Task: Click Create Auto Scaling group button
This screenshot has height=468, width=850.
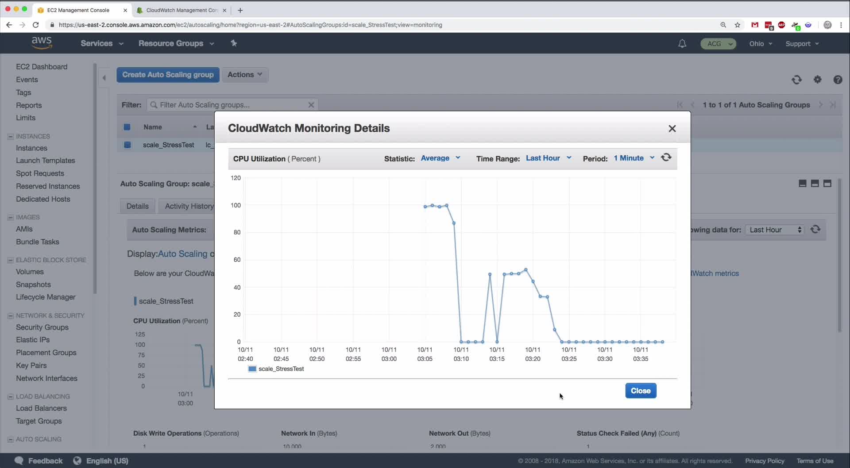Action: tap(168, 75)
